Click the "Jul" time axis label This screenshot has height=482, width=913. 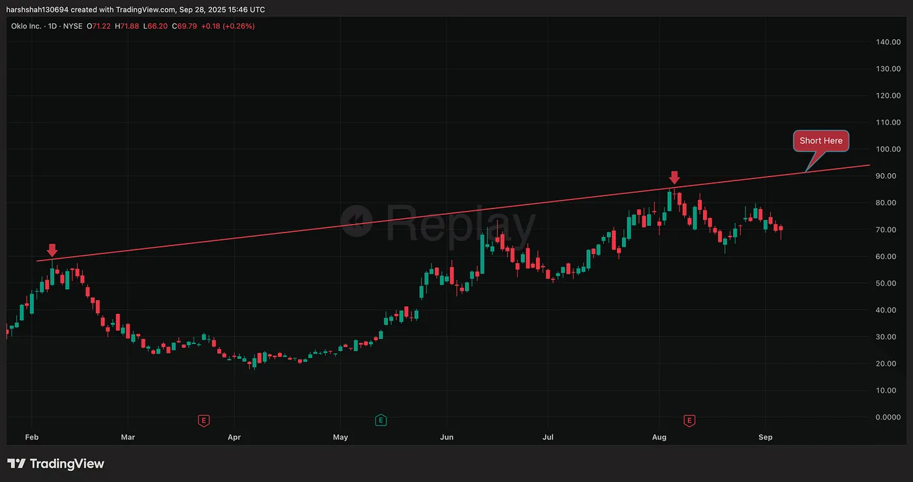548,437
